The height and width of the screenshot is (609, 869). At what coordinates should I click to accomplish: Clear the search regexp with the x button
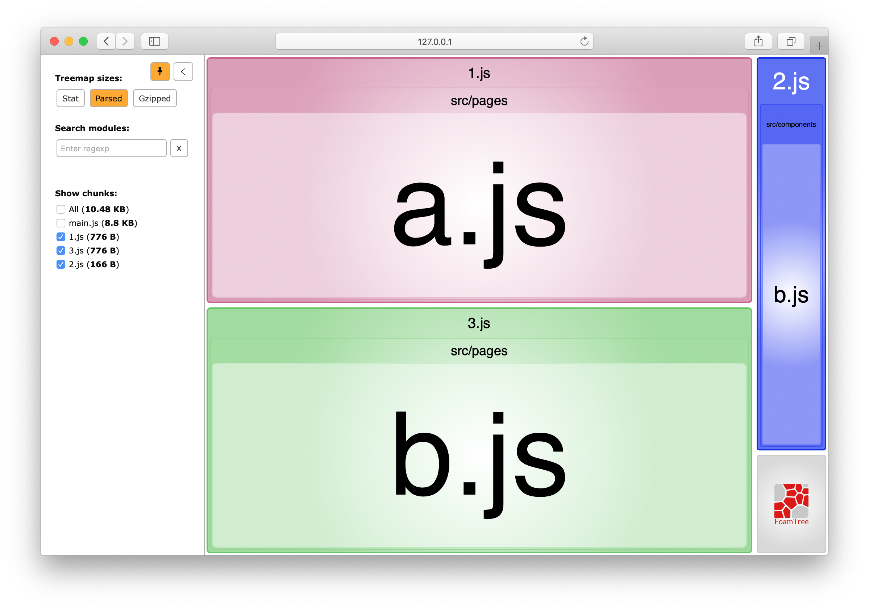[179, 148]
